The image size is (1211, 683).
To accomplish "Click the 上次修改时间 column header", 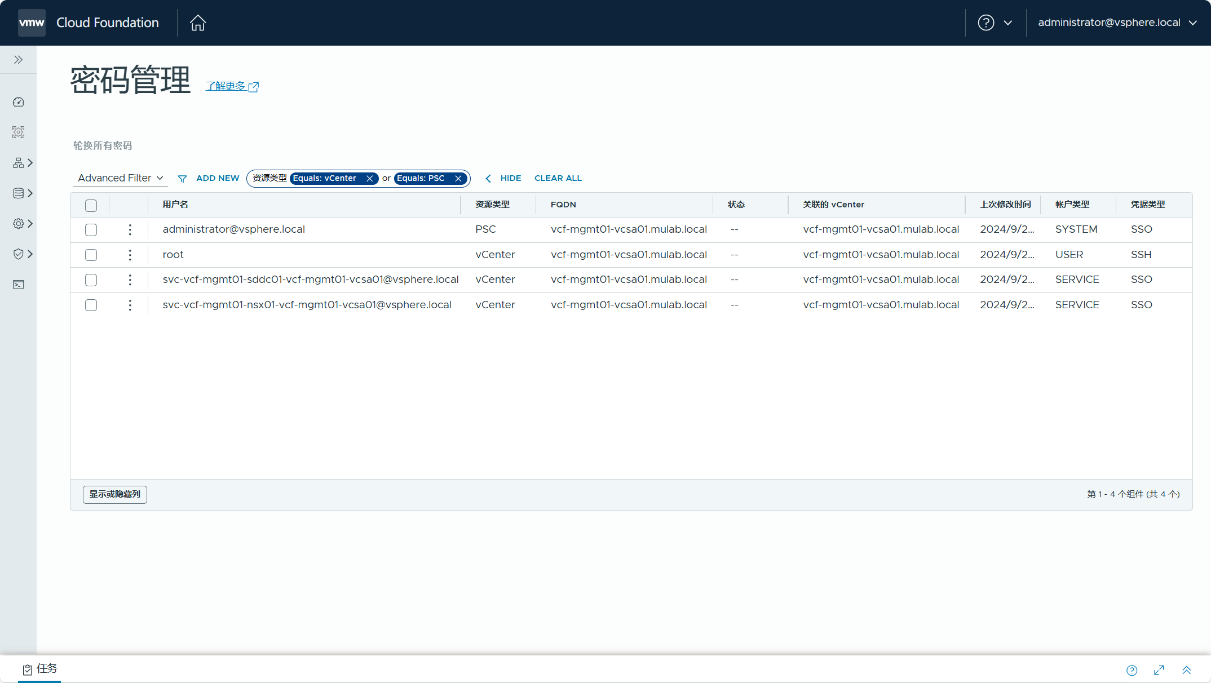I will click(1006, 205).
